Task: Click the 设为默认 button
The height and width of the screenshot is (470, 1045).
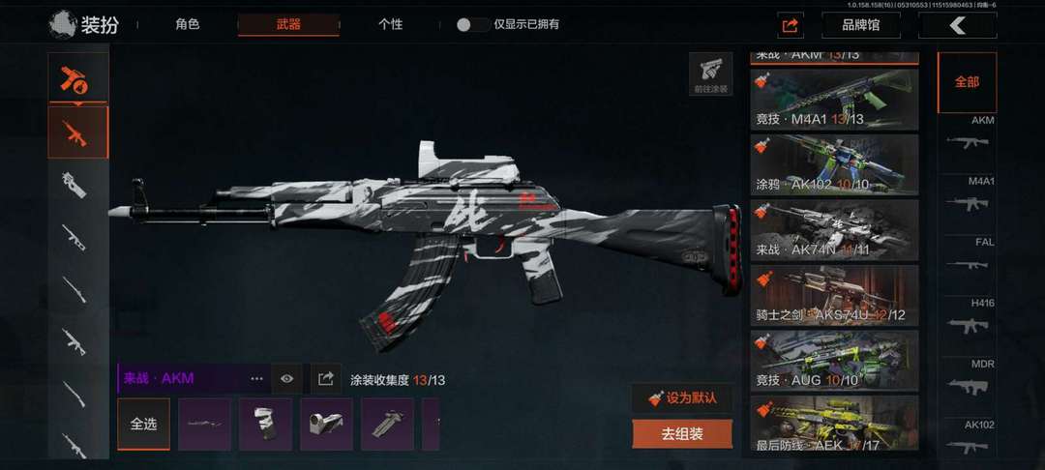Action: (x=682, y=398)
